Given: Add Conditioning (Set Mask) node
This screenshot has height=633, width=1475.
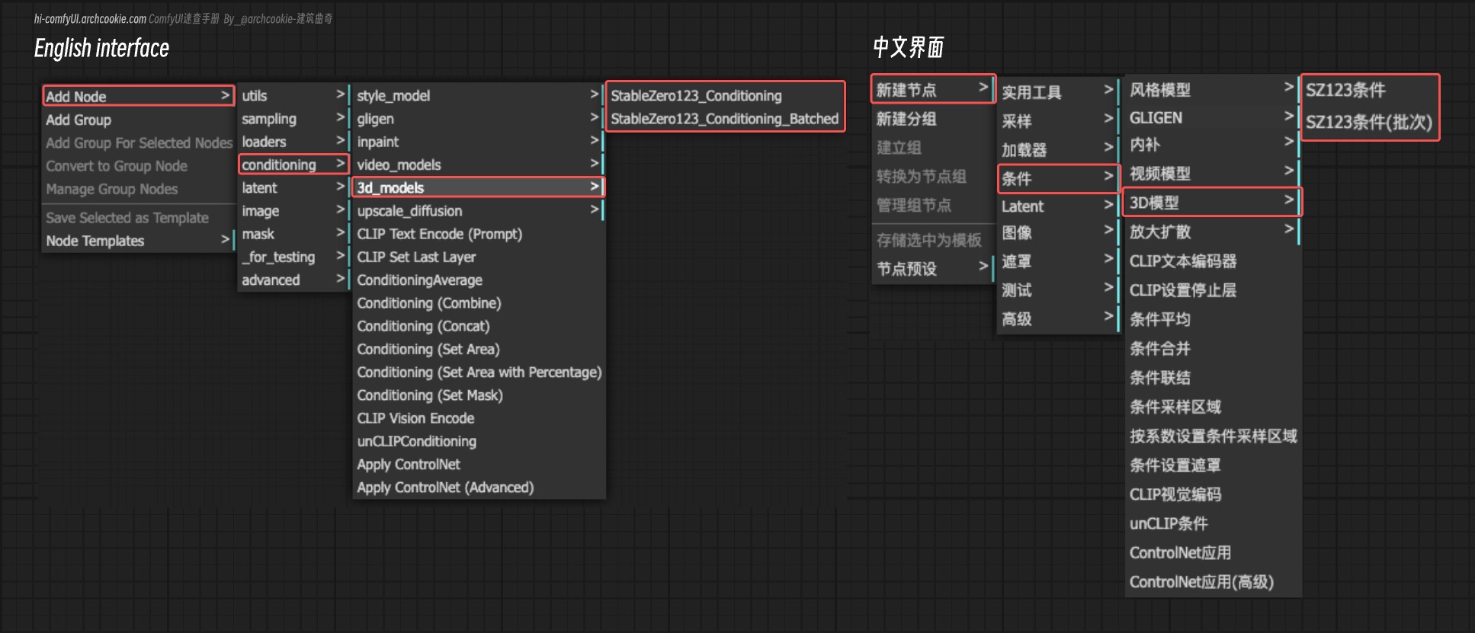Looking at the screenshot, I should click(479, 395).
